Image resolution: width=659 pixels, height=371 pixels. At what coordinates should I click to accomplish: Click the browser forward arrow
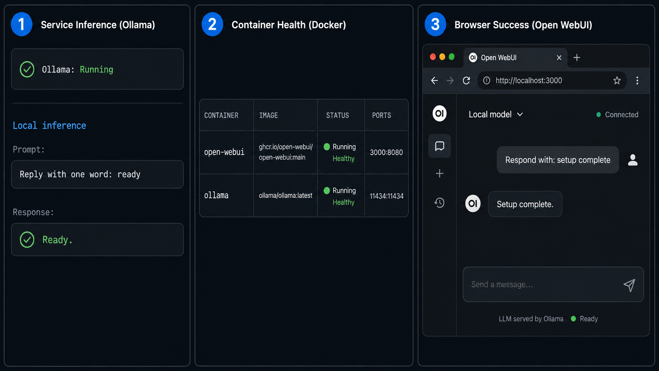[450, 80]
